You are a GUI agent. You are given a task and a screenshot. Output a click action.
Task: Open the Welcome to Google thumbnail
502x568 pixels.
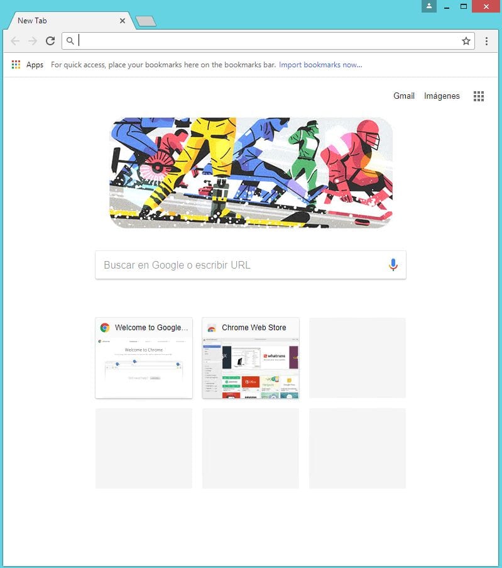pyautogui.click(x=144, y=358)
